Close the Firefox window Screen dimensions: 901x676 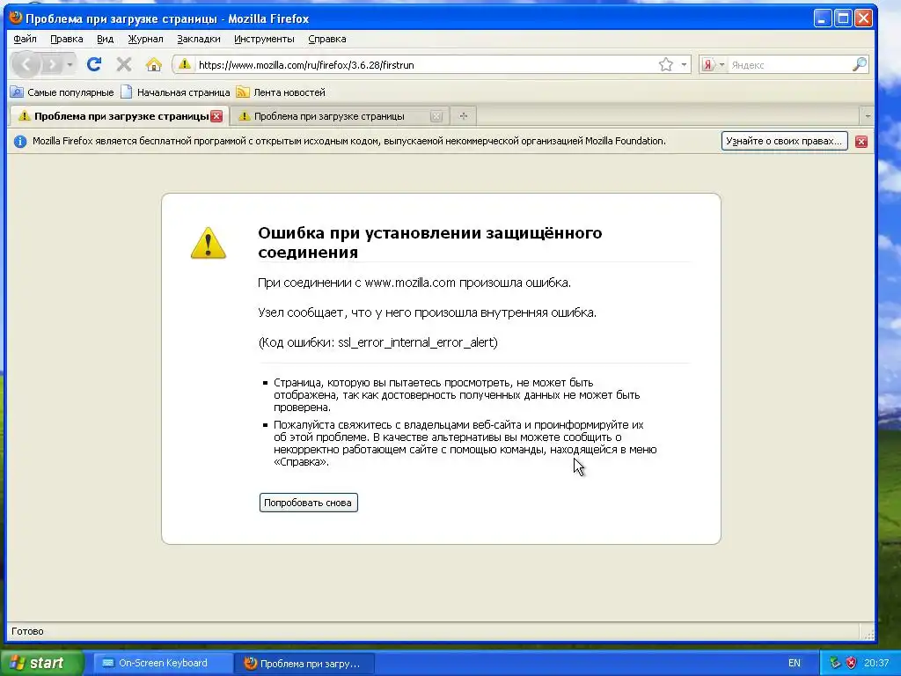point(863,18)
